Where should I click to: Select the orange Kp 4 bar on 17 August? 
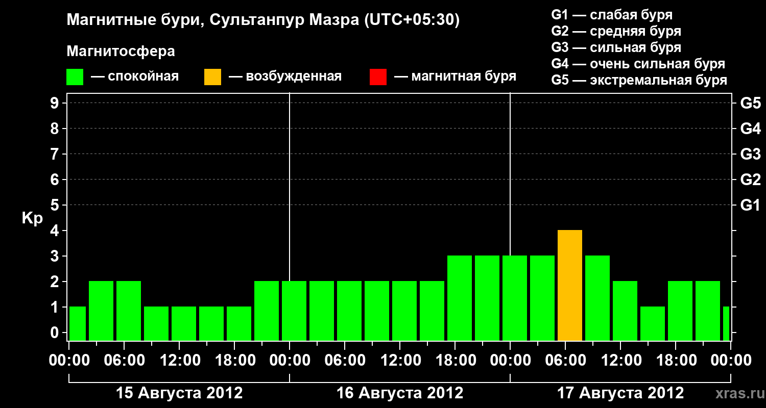pos(570,286)
